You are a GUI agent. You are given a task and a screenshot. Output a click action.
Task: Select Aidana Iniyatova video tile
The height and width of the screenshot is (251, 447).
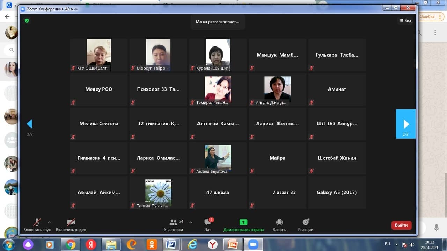point(218,158)
